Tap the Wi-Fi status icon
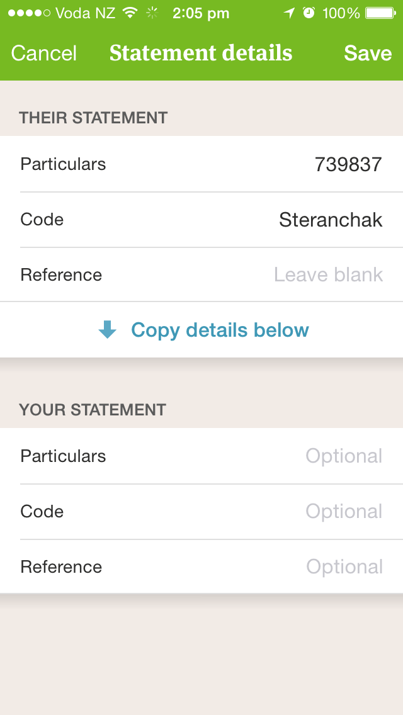This screenshot has height=715, width=403. (x=130, y=13)
